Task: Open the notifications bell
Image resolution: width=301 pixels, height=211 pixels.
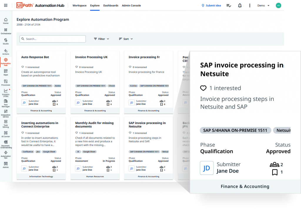Action: point(240,6)
